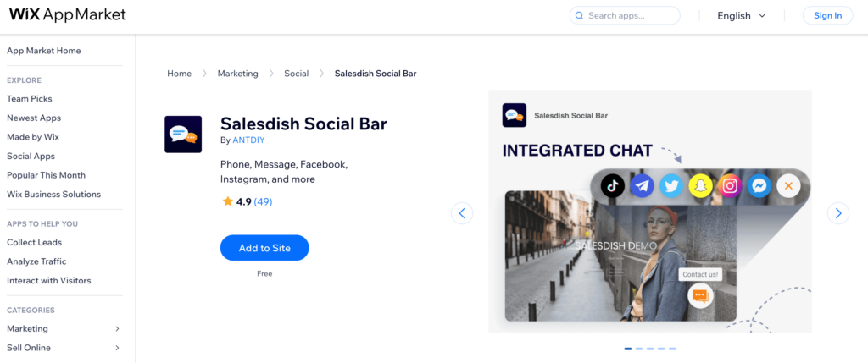Click the Twitter icon in the preview
This screenshot has height=363, width=868.
click(671, 185)
